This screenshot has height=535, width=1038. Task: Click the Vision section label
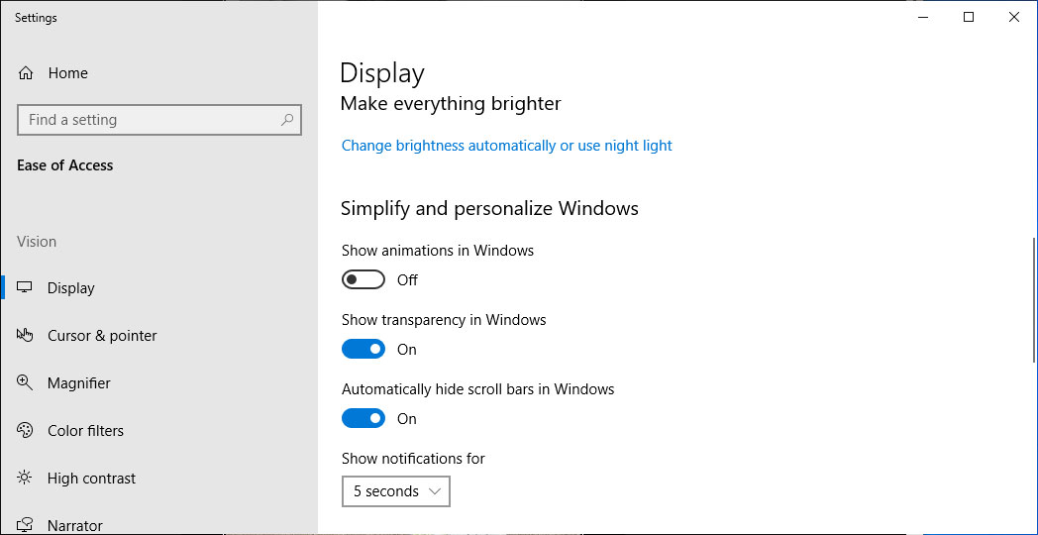coord(37,242)
